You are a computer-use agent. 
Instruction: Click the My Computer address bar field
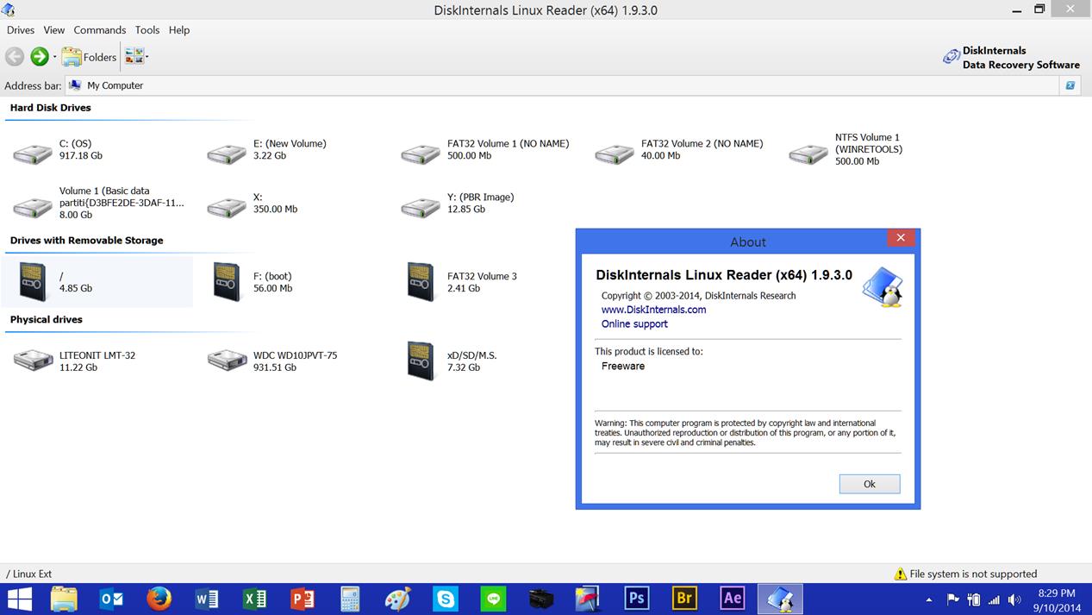(562, 85)
